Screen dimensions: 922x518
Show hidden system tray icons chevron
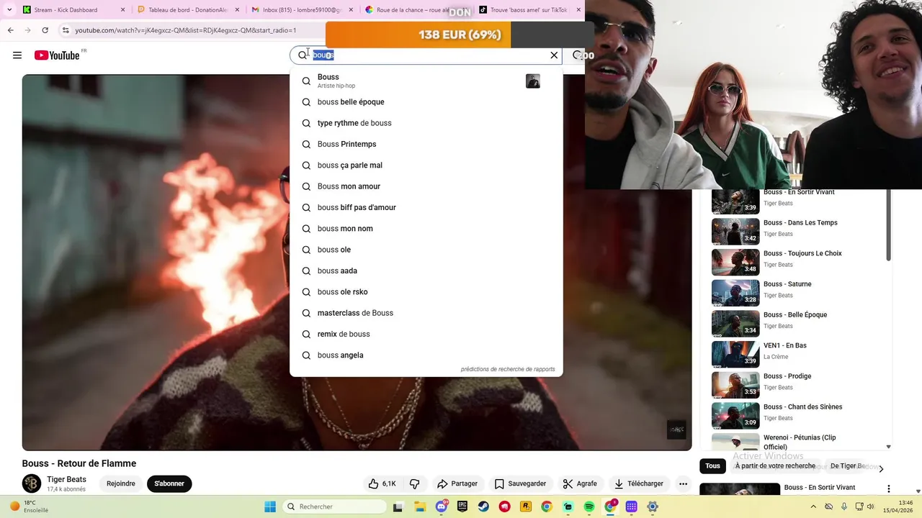point(812,506)
